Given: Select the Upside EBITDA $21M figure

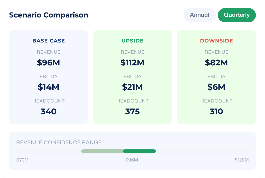Looking at the screenshot, I should click(x=132, y=87).
